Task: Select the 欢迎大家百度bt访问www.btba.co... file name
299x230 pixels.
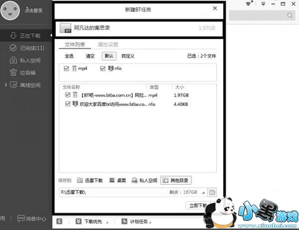Action: click(x=113, y=104)
